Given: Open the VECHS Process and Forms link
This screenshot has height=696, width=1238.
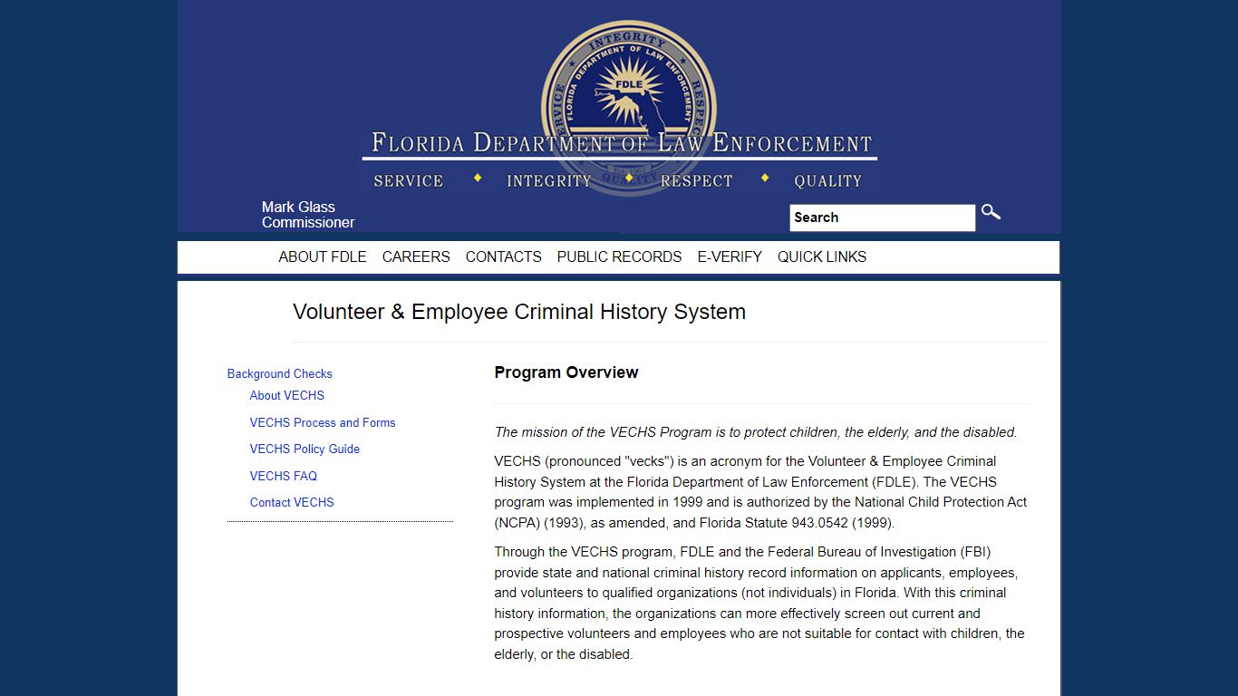Looking at the screenshot, I should point(323,422).
